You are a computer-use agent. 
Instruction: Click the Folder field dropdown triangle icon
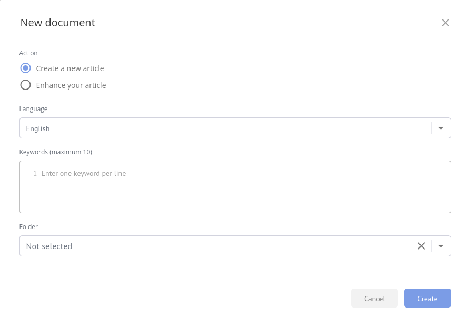pyautogui.click(x=441, y=246)
